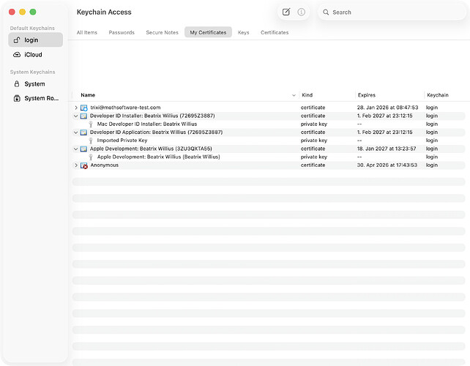Collapse the Developer ID Installer certificate

tap(76, 116)
